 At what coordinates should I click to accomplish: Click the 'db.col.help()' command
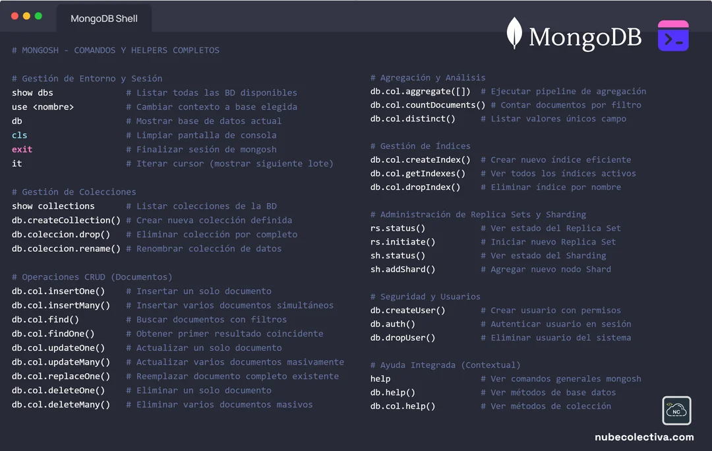click(403, 406)
